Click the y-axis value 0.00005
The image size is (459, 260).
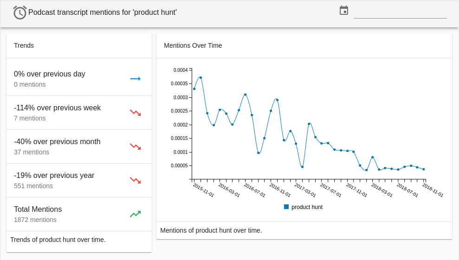[179, 165]
